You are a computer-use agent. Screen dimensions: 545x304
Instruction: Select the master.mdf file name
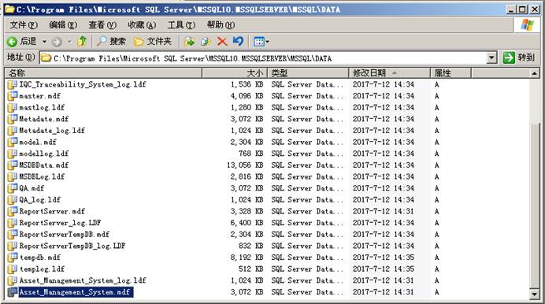pos(39,96)
